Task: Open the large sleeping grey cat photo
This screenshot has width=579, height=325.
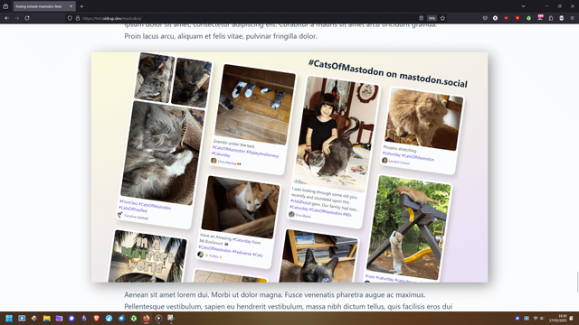Action: (163, 153)
